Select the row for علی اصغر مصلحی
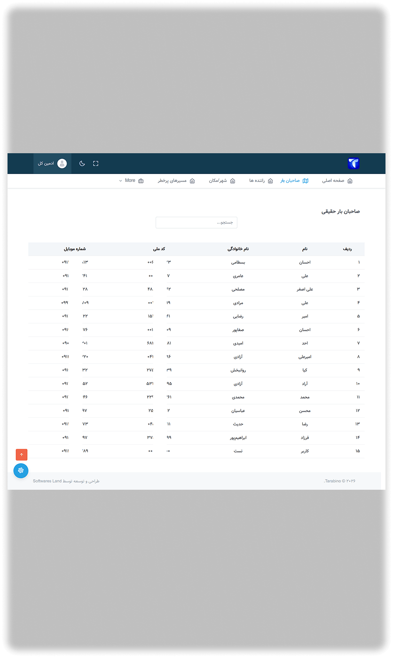 [x=238, y=290]
